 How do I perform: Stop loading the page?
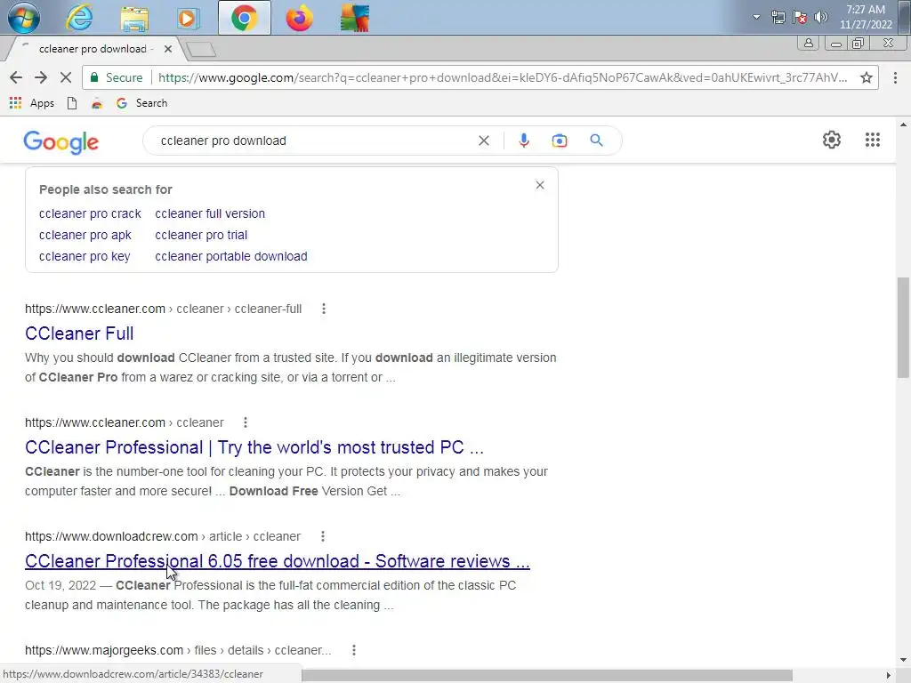pos(66,77)
